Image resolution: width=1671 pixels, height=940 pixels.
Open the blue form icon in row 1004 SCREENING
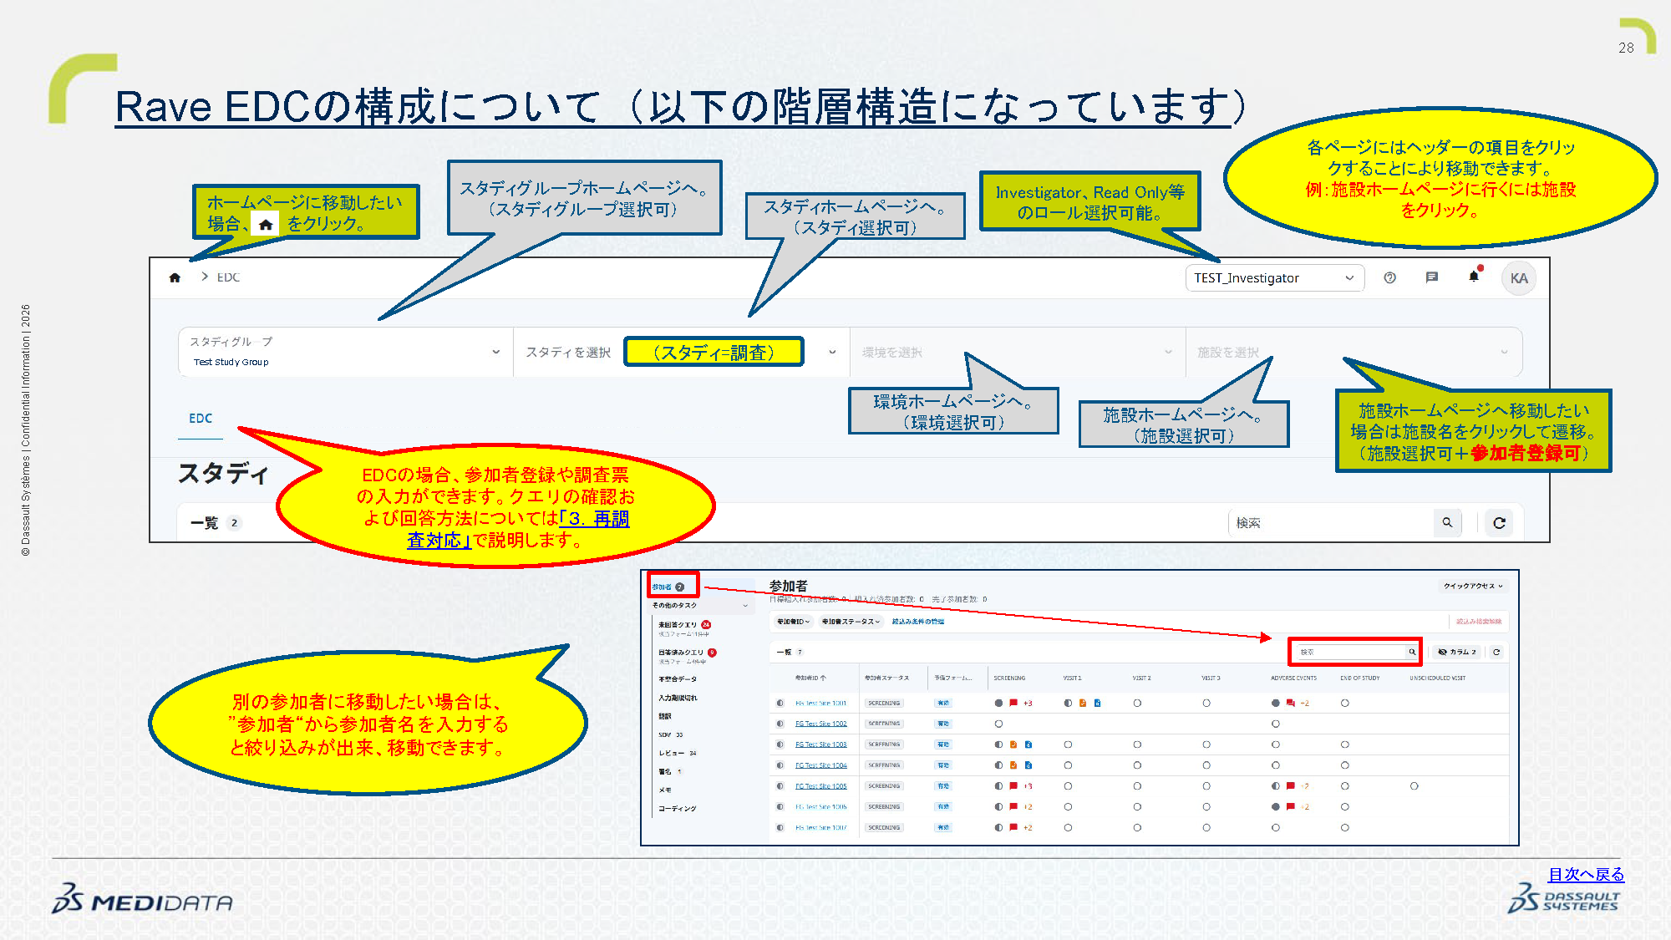1028,765
